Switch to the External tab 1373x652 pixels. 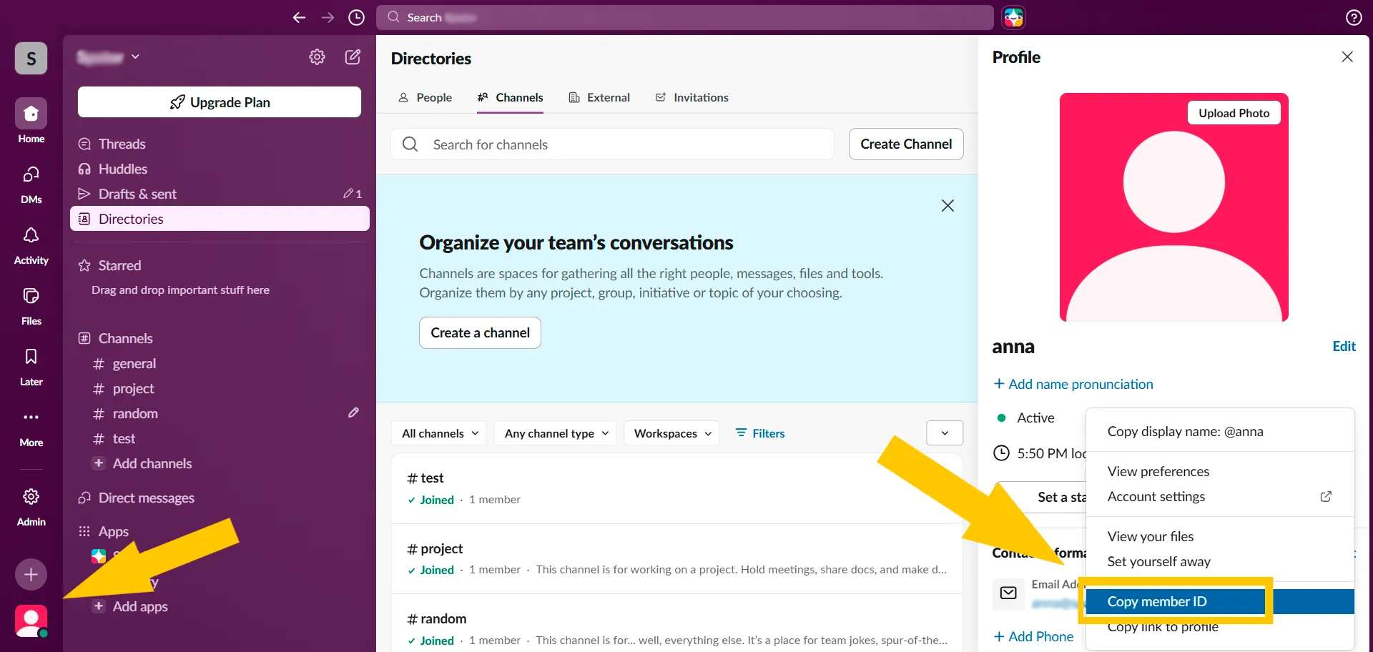coord(599,97)
